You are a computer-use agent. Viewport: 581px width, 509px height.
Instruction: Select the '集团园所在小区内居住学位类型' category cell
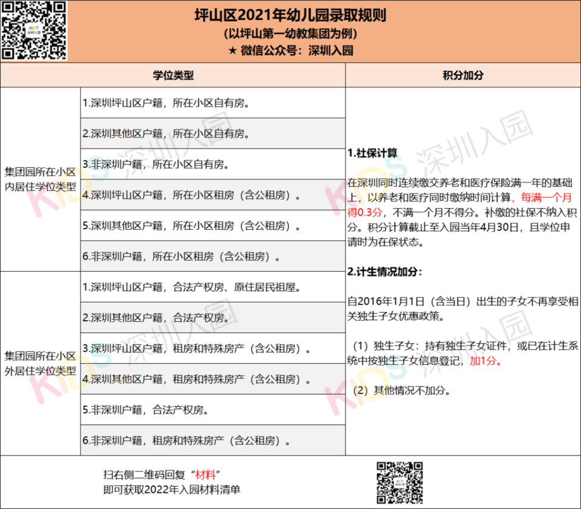pyautogui.click(x=40, y=179)
